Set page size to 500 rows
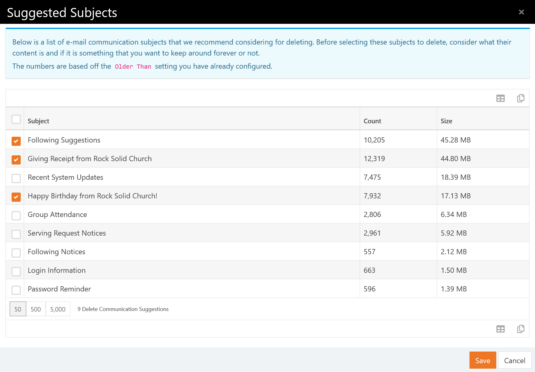 [x=36, y=309]
